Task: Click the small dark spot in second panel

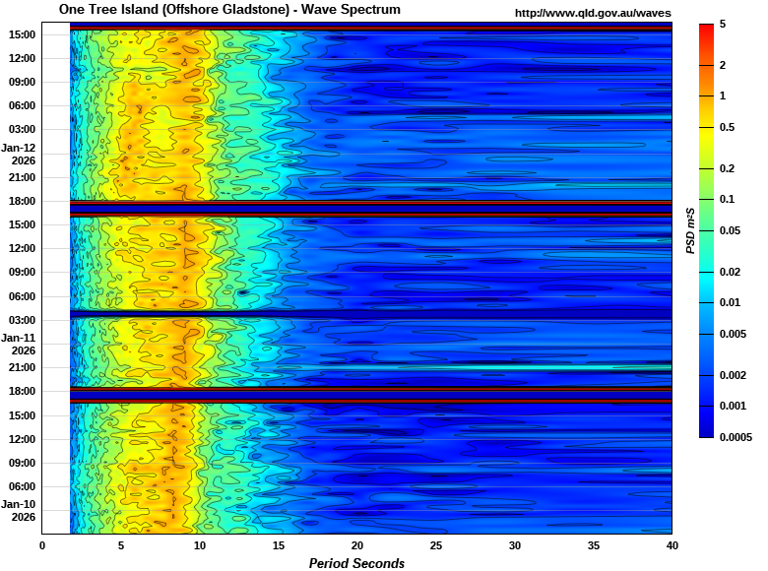Action: click(x=242, y=292)
